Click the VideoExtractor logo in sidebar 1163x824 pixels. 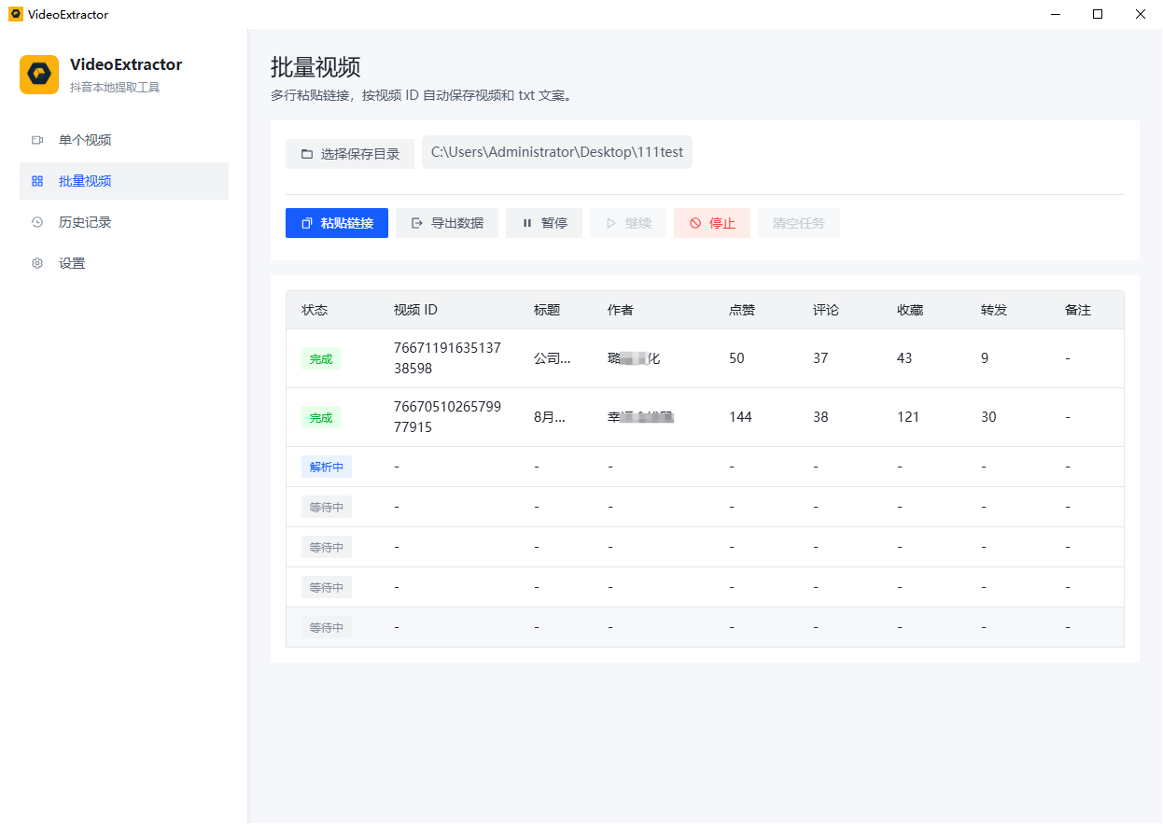point(39,75)
